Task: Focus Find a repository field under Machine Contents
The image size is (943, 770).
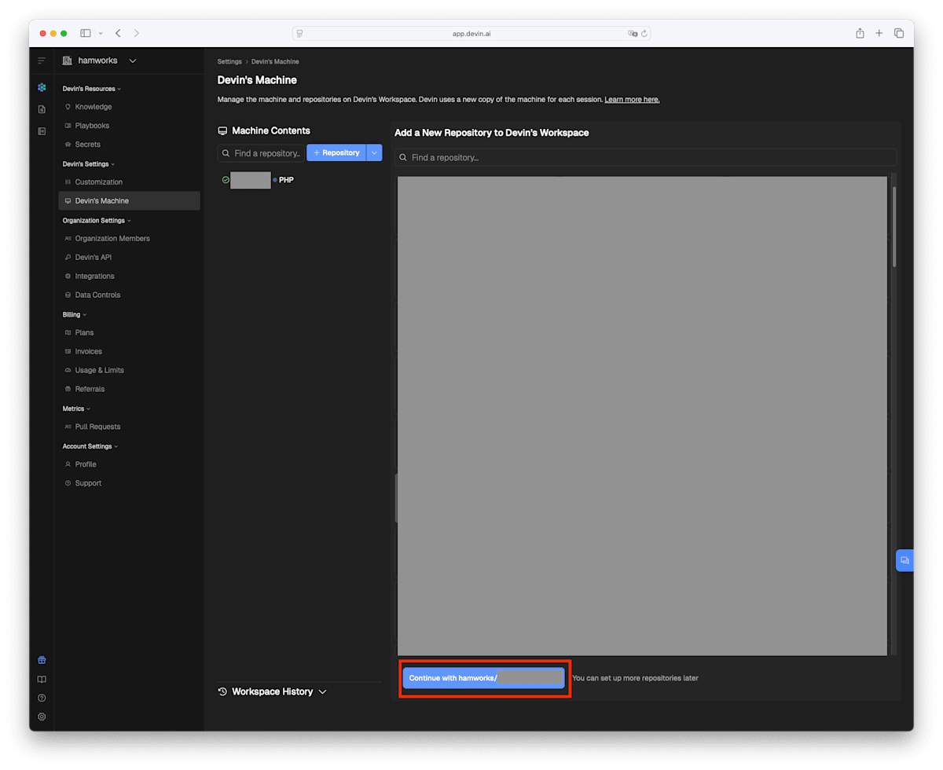Action: [261, 153]
